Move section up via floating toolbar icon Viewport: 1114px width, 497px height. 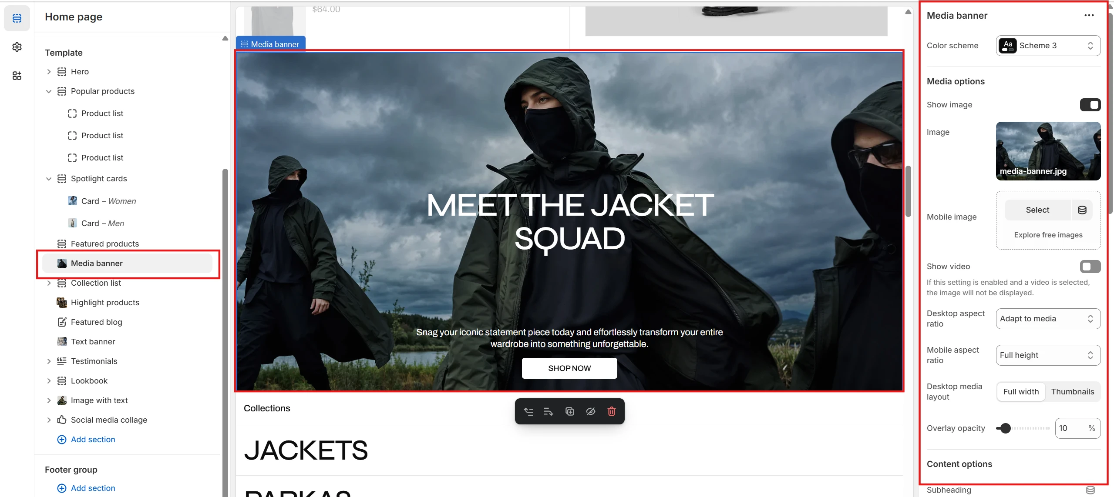point(528,411)
